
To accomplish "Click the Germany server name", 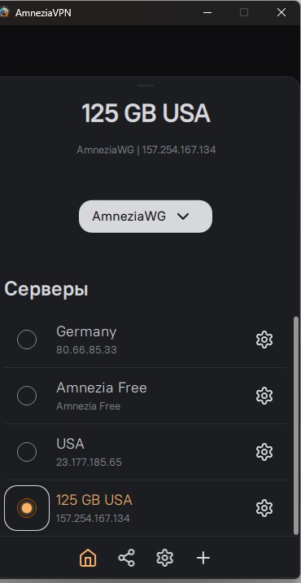I will [x=86, y=331].
